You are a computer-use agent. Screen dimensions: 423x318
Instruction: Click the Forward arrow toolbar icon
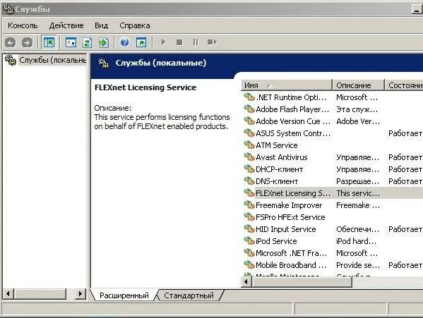pos(27,42)
